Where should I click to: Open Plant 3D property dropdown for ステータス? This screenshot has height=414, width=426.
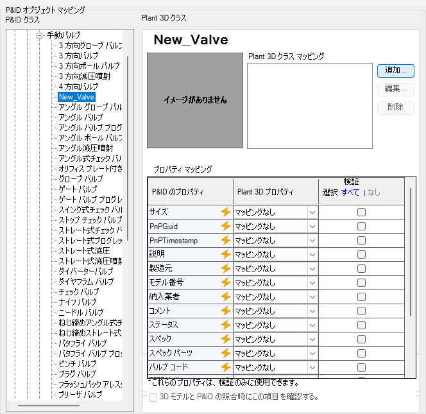click(312, 325)
